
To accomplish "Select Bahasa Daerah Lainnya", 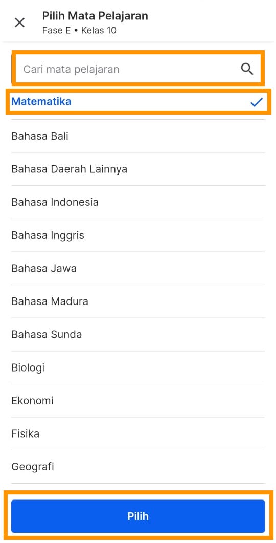I will (x=139, y=169).
